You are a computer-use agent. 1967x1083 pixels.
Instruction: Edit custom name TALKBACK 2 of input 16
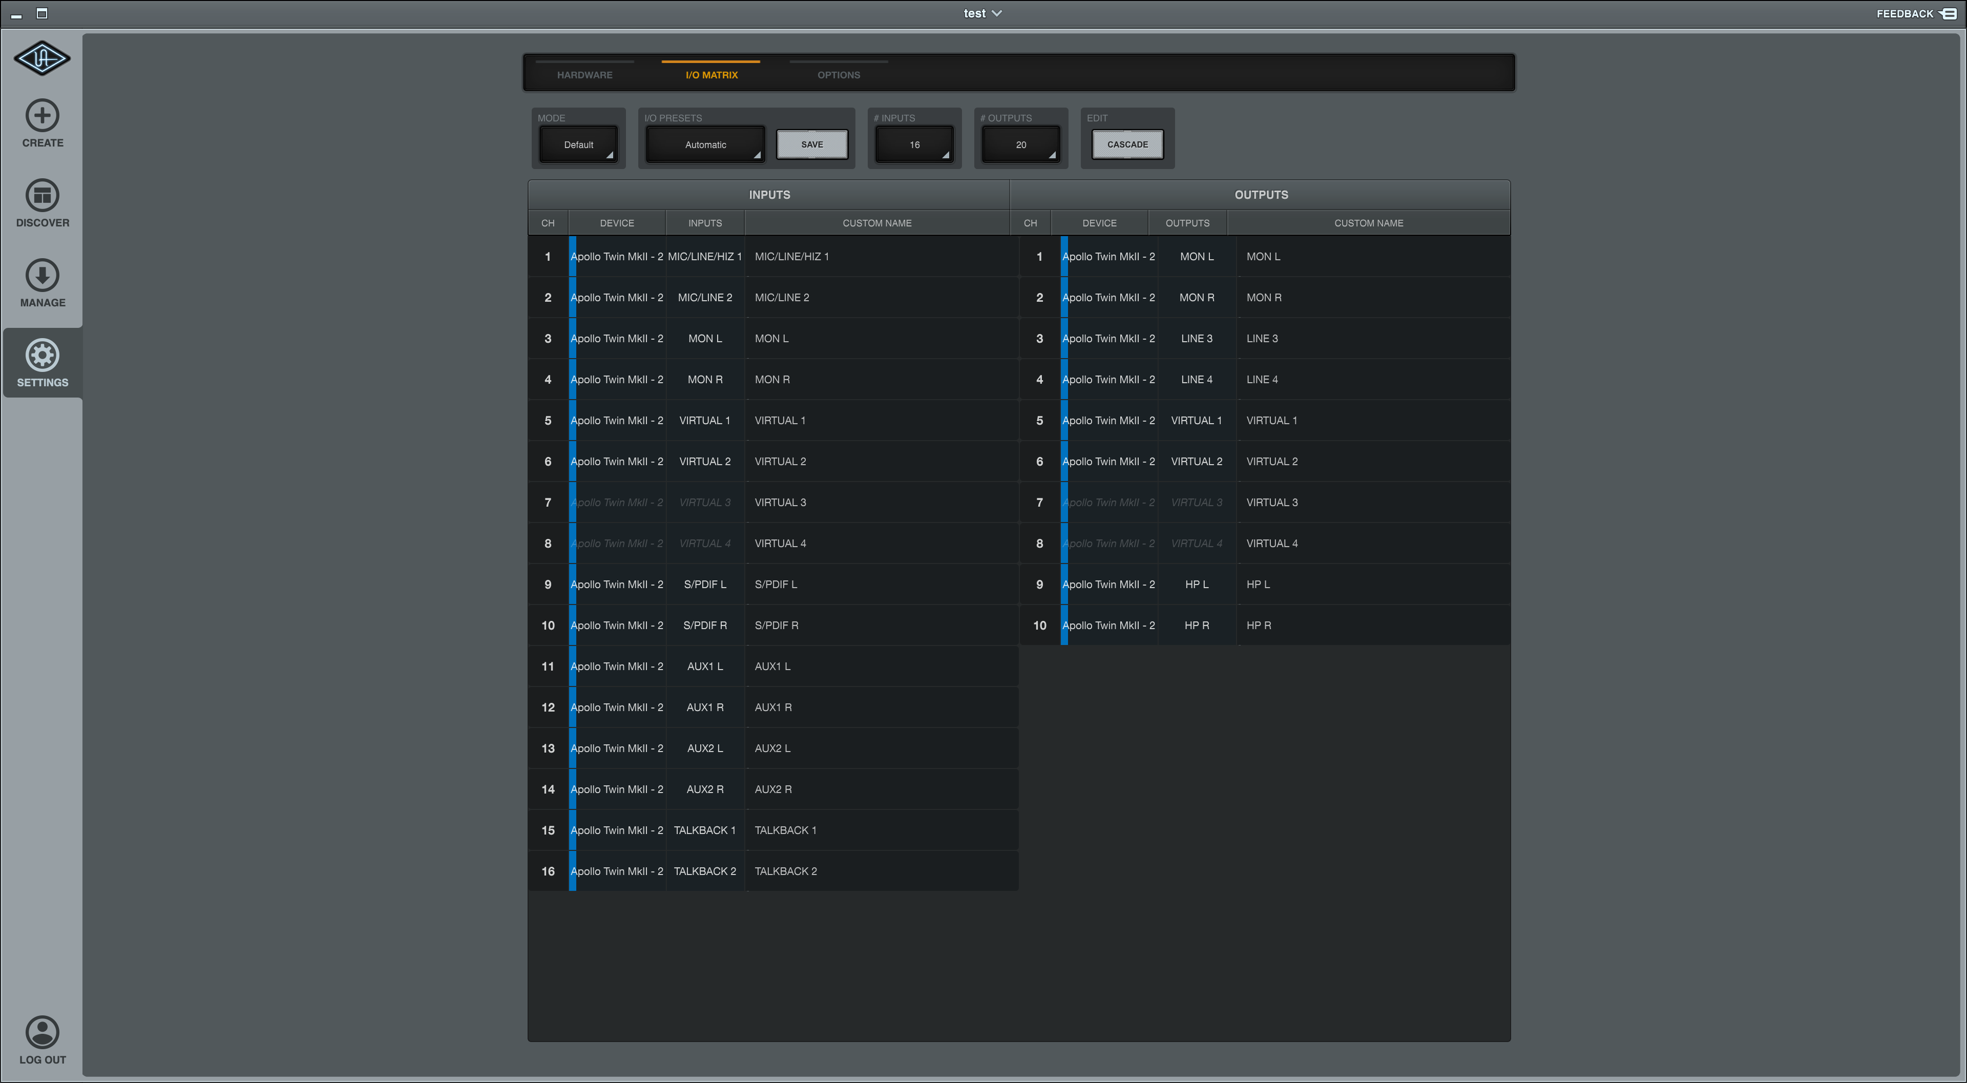click(x=882, y=871)
